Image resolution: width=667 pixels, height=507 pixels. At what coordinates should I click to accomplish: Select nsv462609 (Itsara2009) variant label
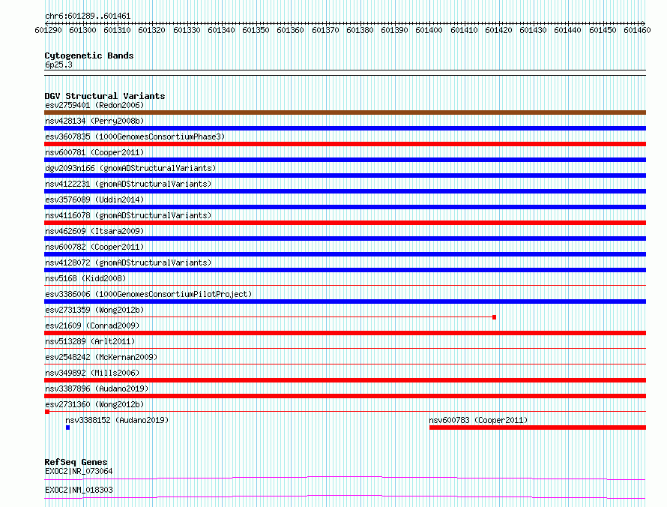pos(94,231)
